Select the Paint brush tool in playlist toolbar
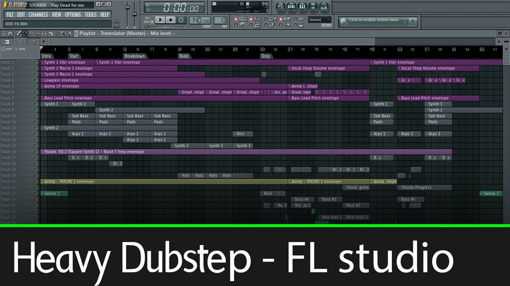 [x=25, y=34]
